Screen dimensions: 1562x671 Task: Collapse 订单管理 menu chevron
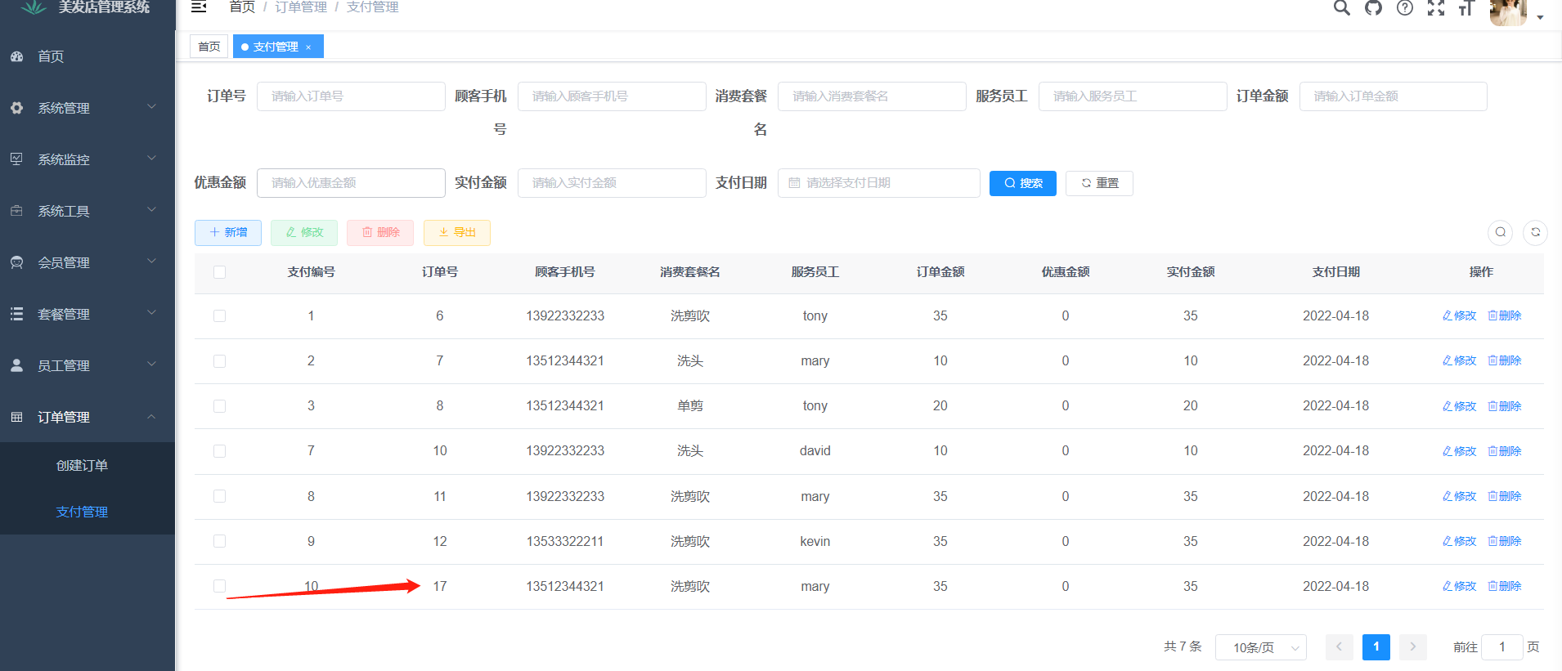(x=151, y=417)
